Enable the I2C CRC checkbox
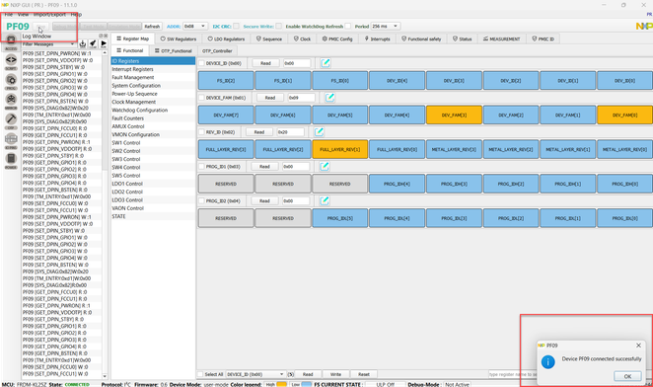The image size is (653, 387). click(236, 26)
